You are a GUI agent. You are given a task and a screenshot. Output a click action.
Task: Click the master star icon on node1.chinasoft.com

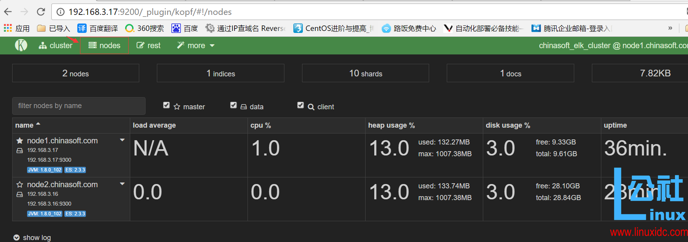pyautogui.click(x=20, y=141)
